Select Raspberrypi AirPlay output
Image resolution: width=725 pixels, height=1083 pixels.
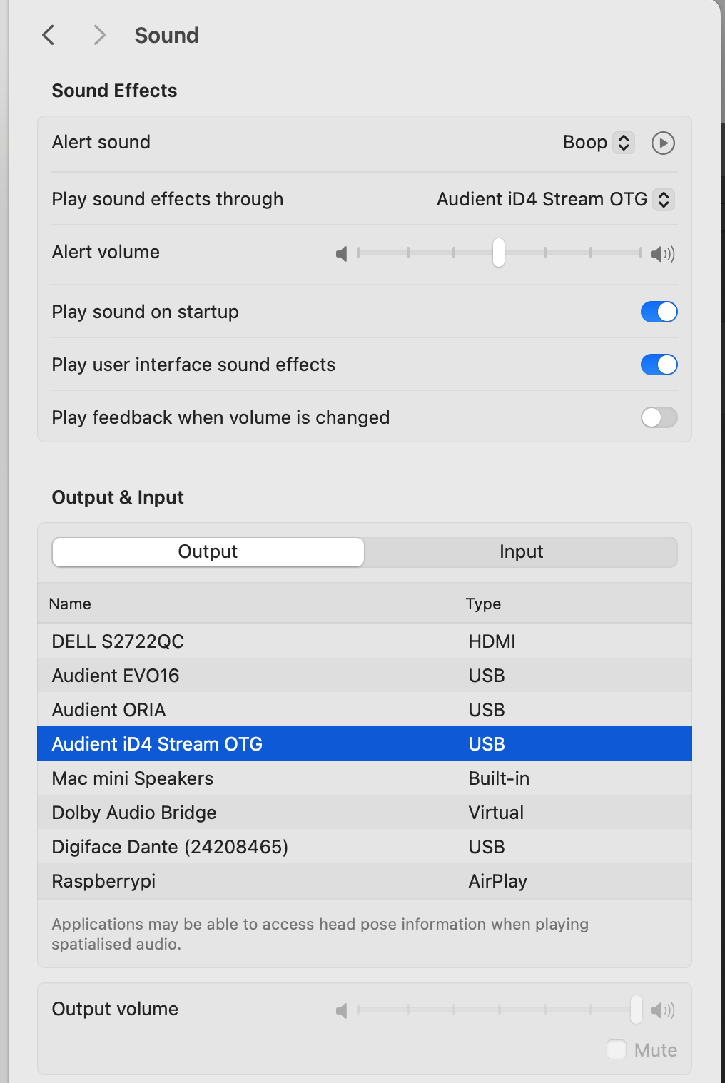(365, 880)
